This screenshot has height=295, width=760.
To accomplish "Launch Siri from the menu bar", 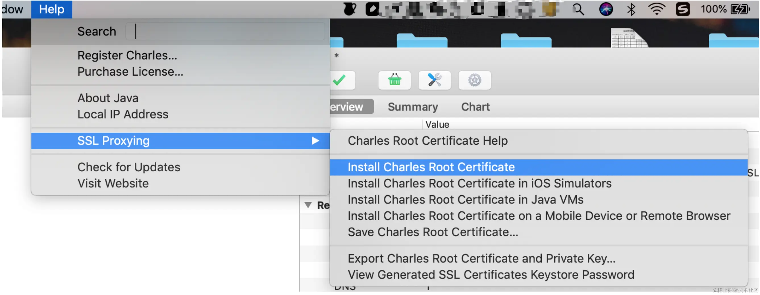I will (x=606, y=9).
